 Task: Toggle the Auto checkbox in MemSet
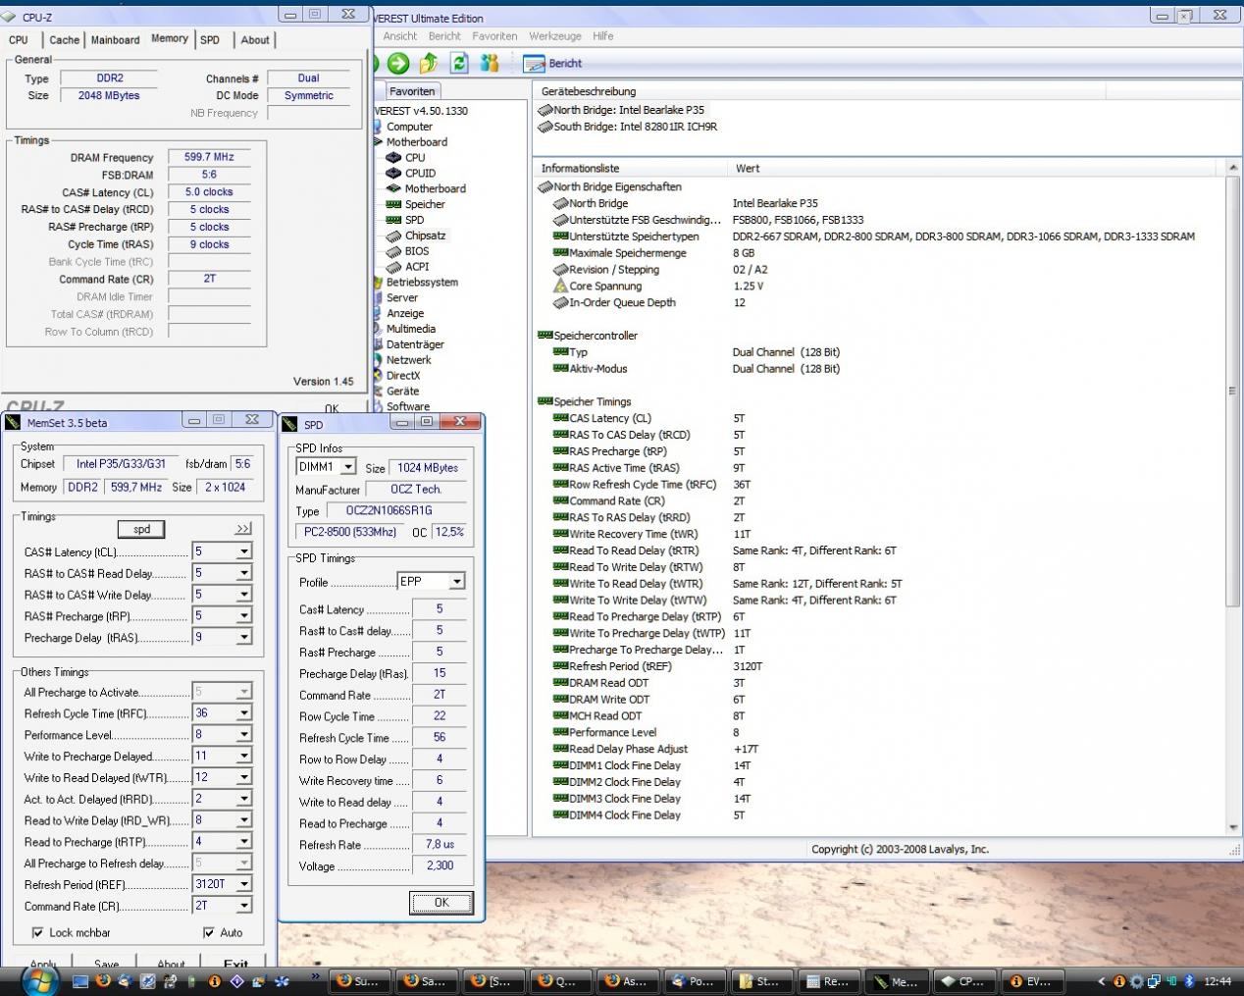(208, 932)
